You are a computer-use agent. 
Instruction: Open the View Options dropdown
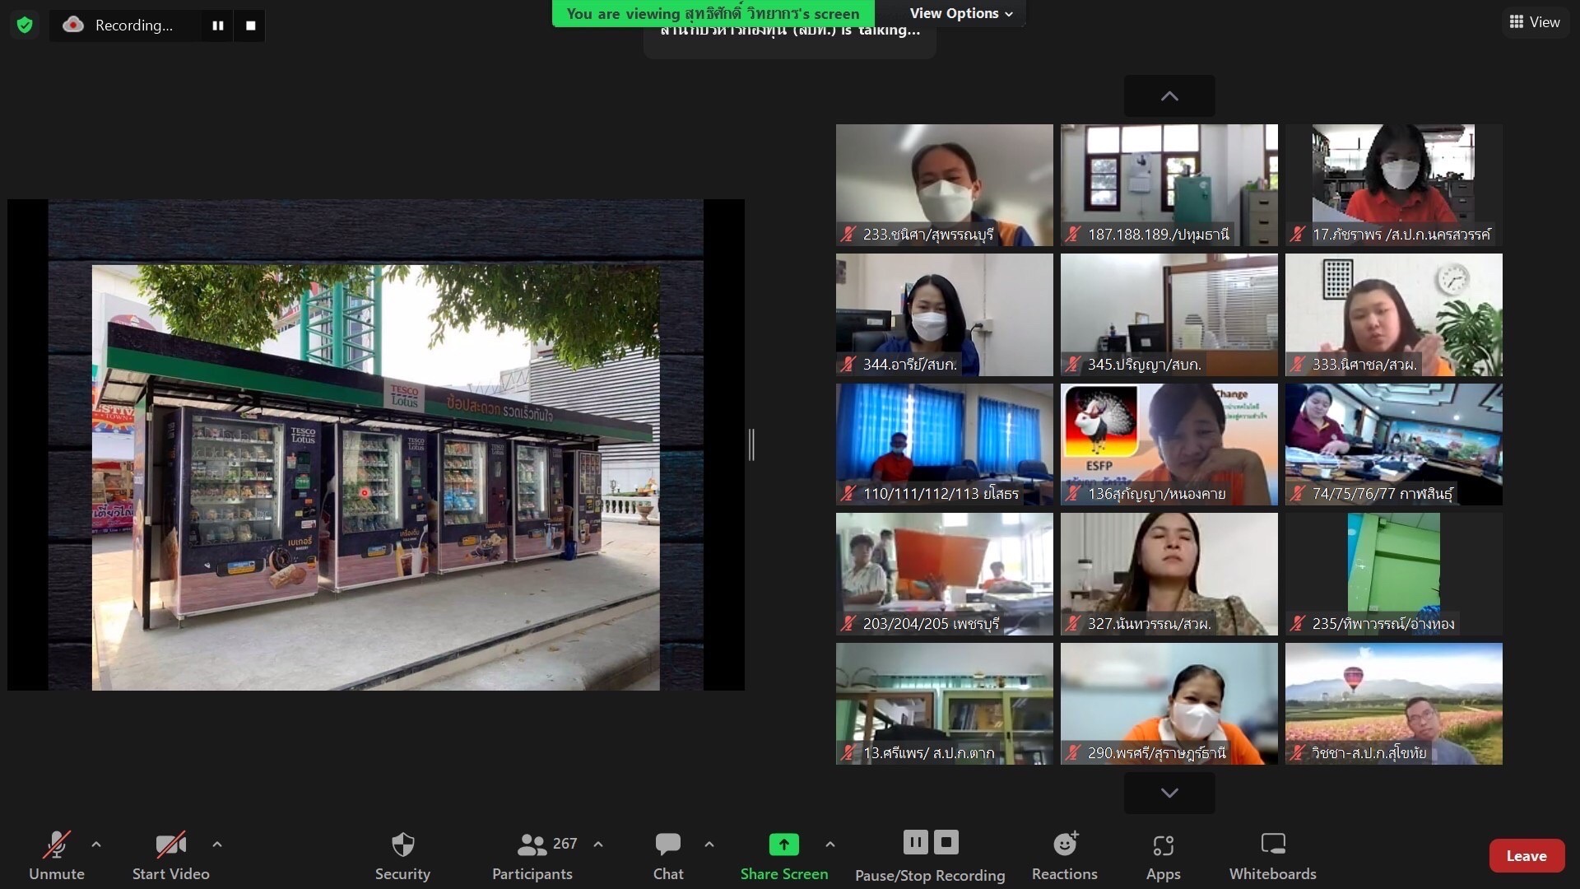[960, 13]
